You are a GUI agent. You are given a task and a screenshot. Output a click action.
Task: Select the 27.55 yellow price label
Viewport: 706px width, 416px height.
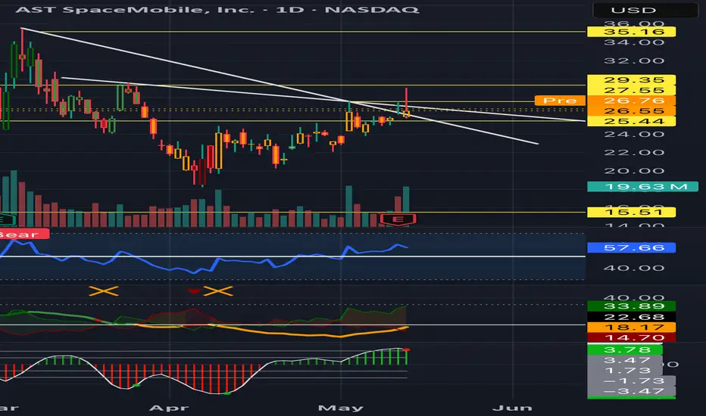[x=631, y=91]
